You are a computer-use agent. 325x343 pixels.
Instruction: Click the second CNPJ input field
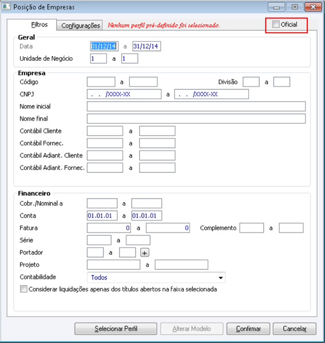click(212, 94)
